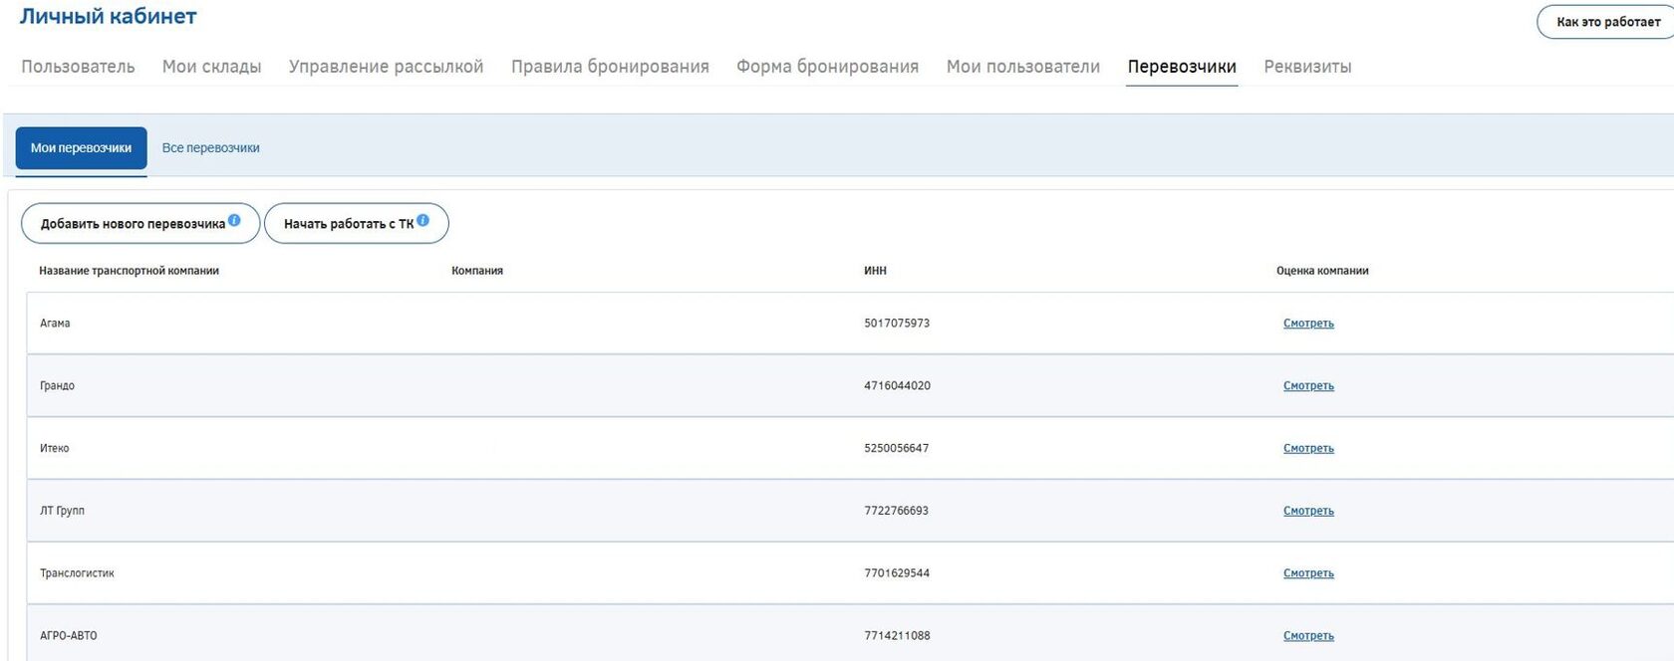
Task: Click ИНН value 5017075973
Action: tap(897, 324)
